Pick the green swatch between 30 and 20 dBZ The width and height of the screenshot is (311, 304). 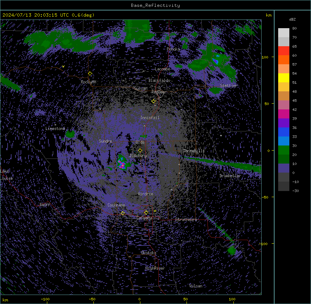tap(284, 150)
